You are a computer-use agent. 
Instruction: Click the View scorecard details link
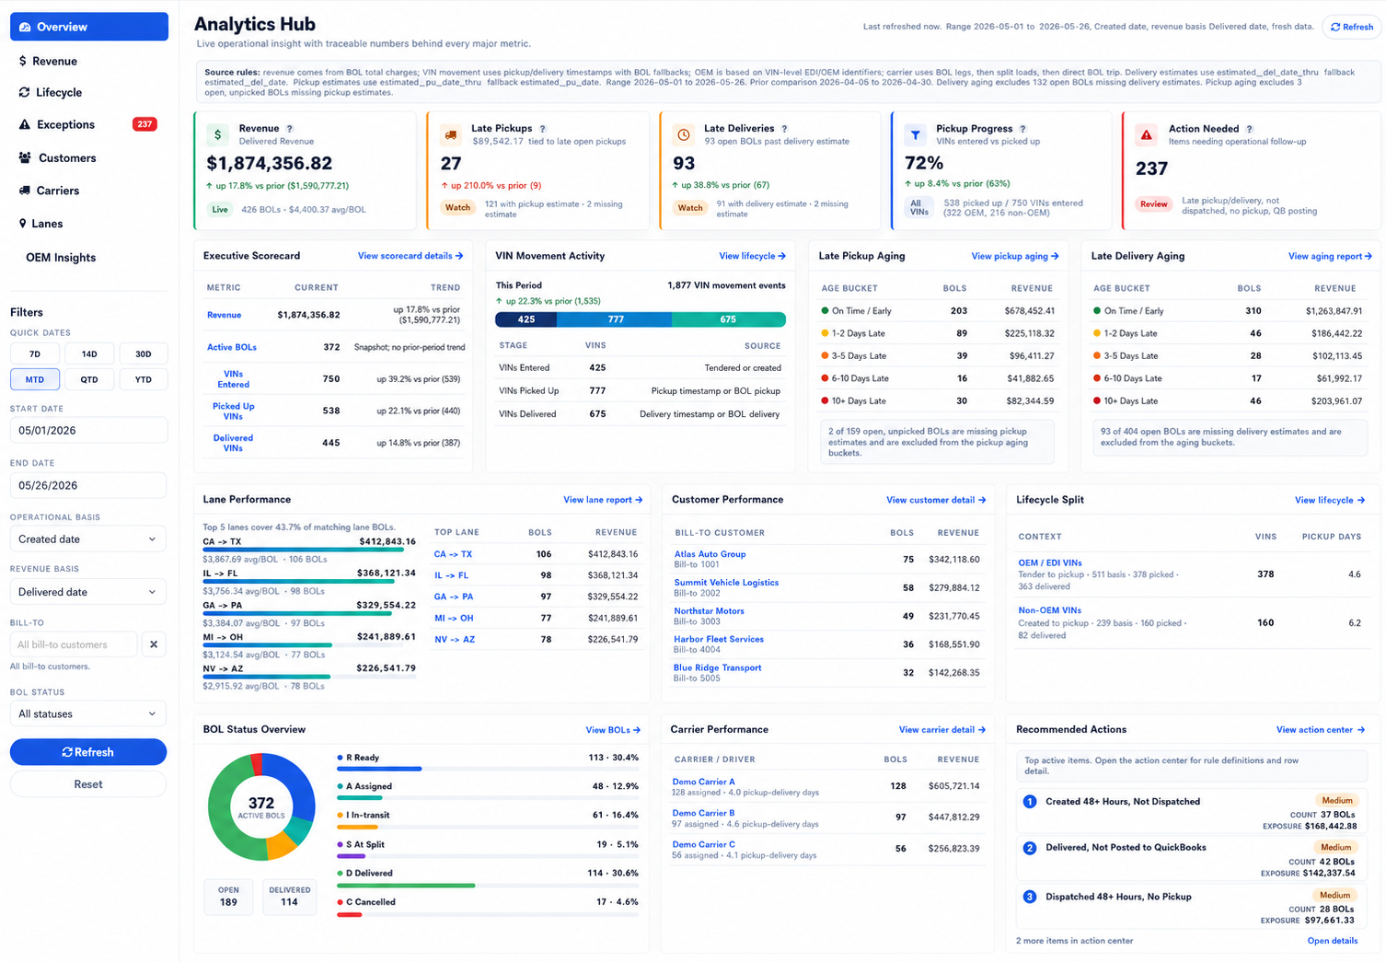[410, 256]
